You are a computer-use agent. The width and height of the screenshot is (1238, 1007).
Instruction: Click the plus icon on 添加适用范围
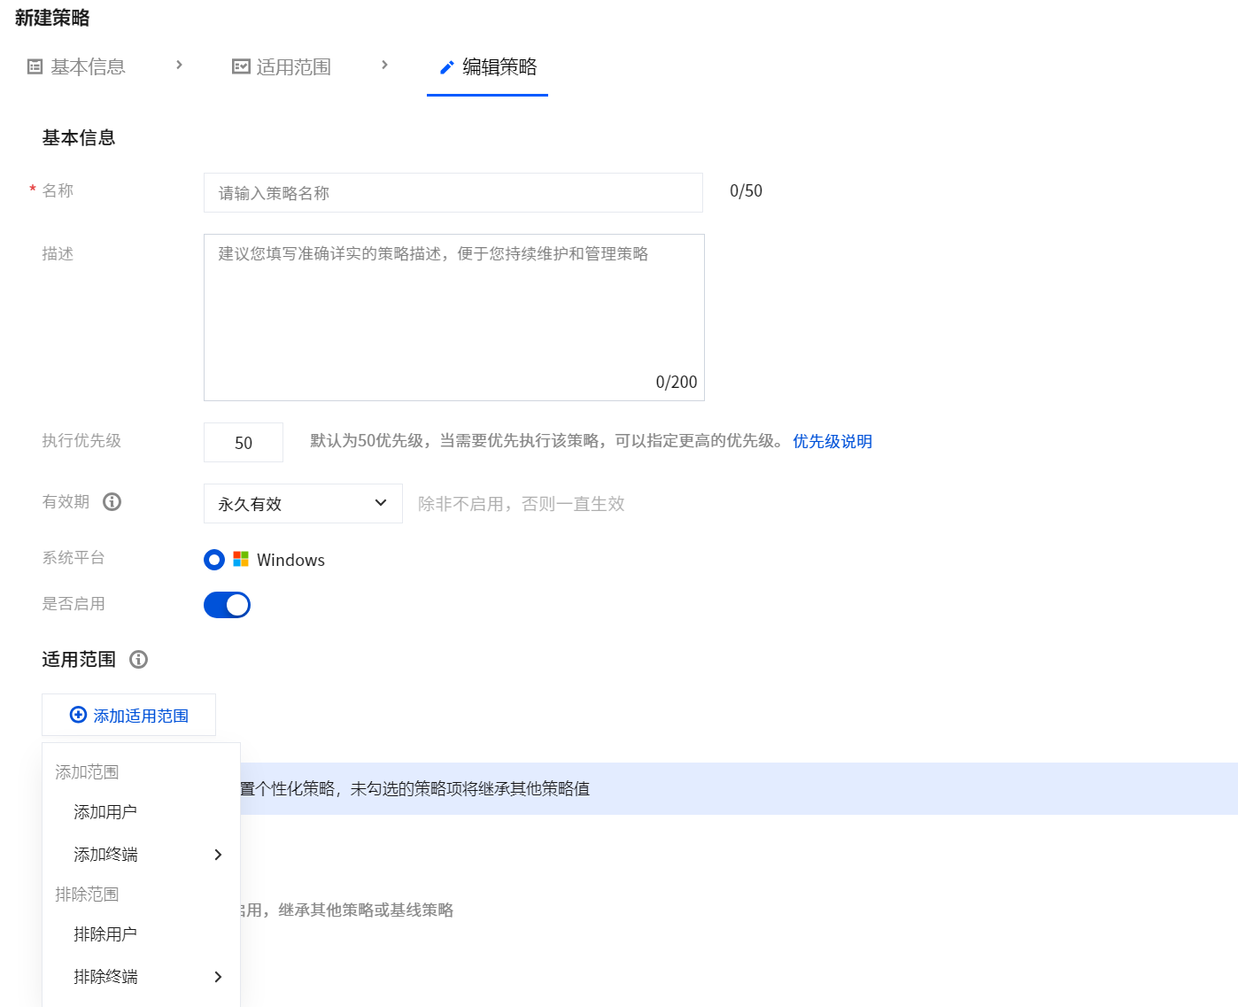pyautogui.click(x=78, y=715)
